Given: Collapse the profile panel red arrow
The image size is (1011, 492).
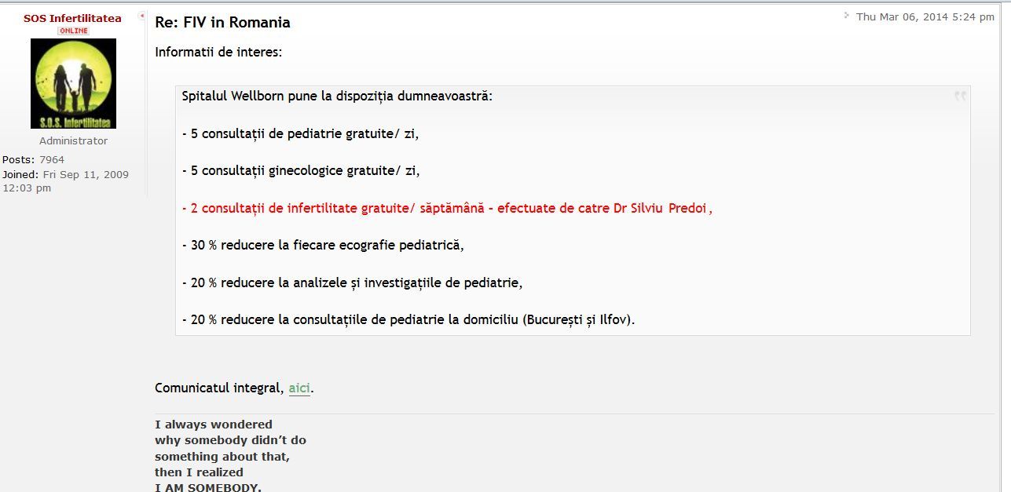Looking at the screenshot, I should pyautogui.click(x=141, y=16).
